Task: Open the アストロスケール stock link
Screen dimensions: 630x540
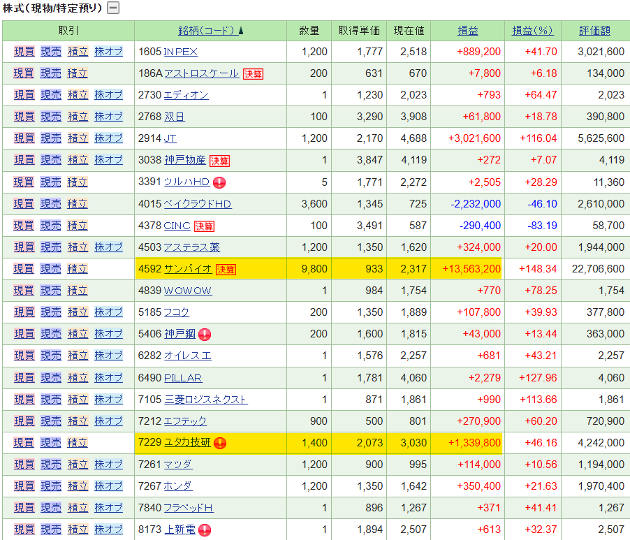Action: pyautogui.click(x=201, y=73)
